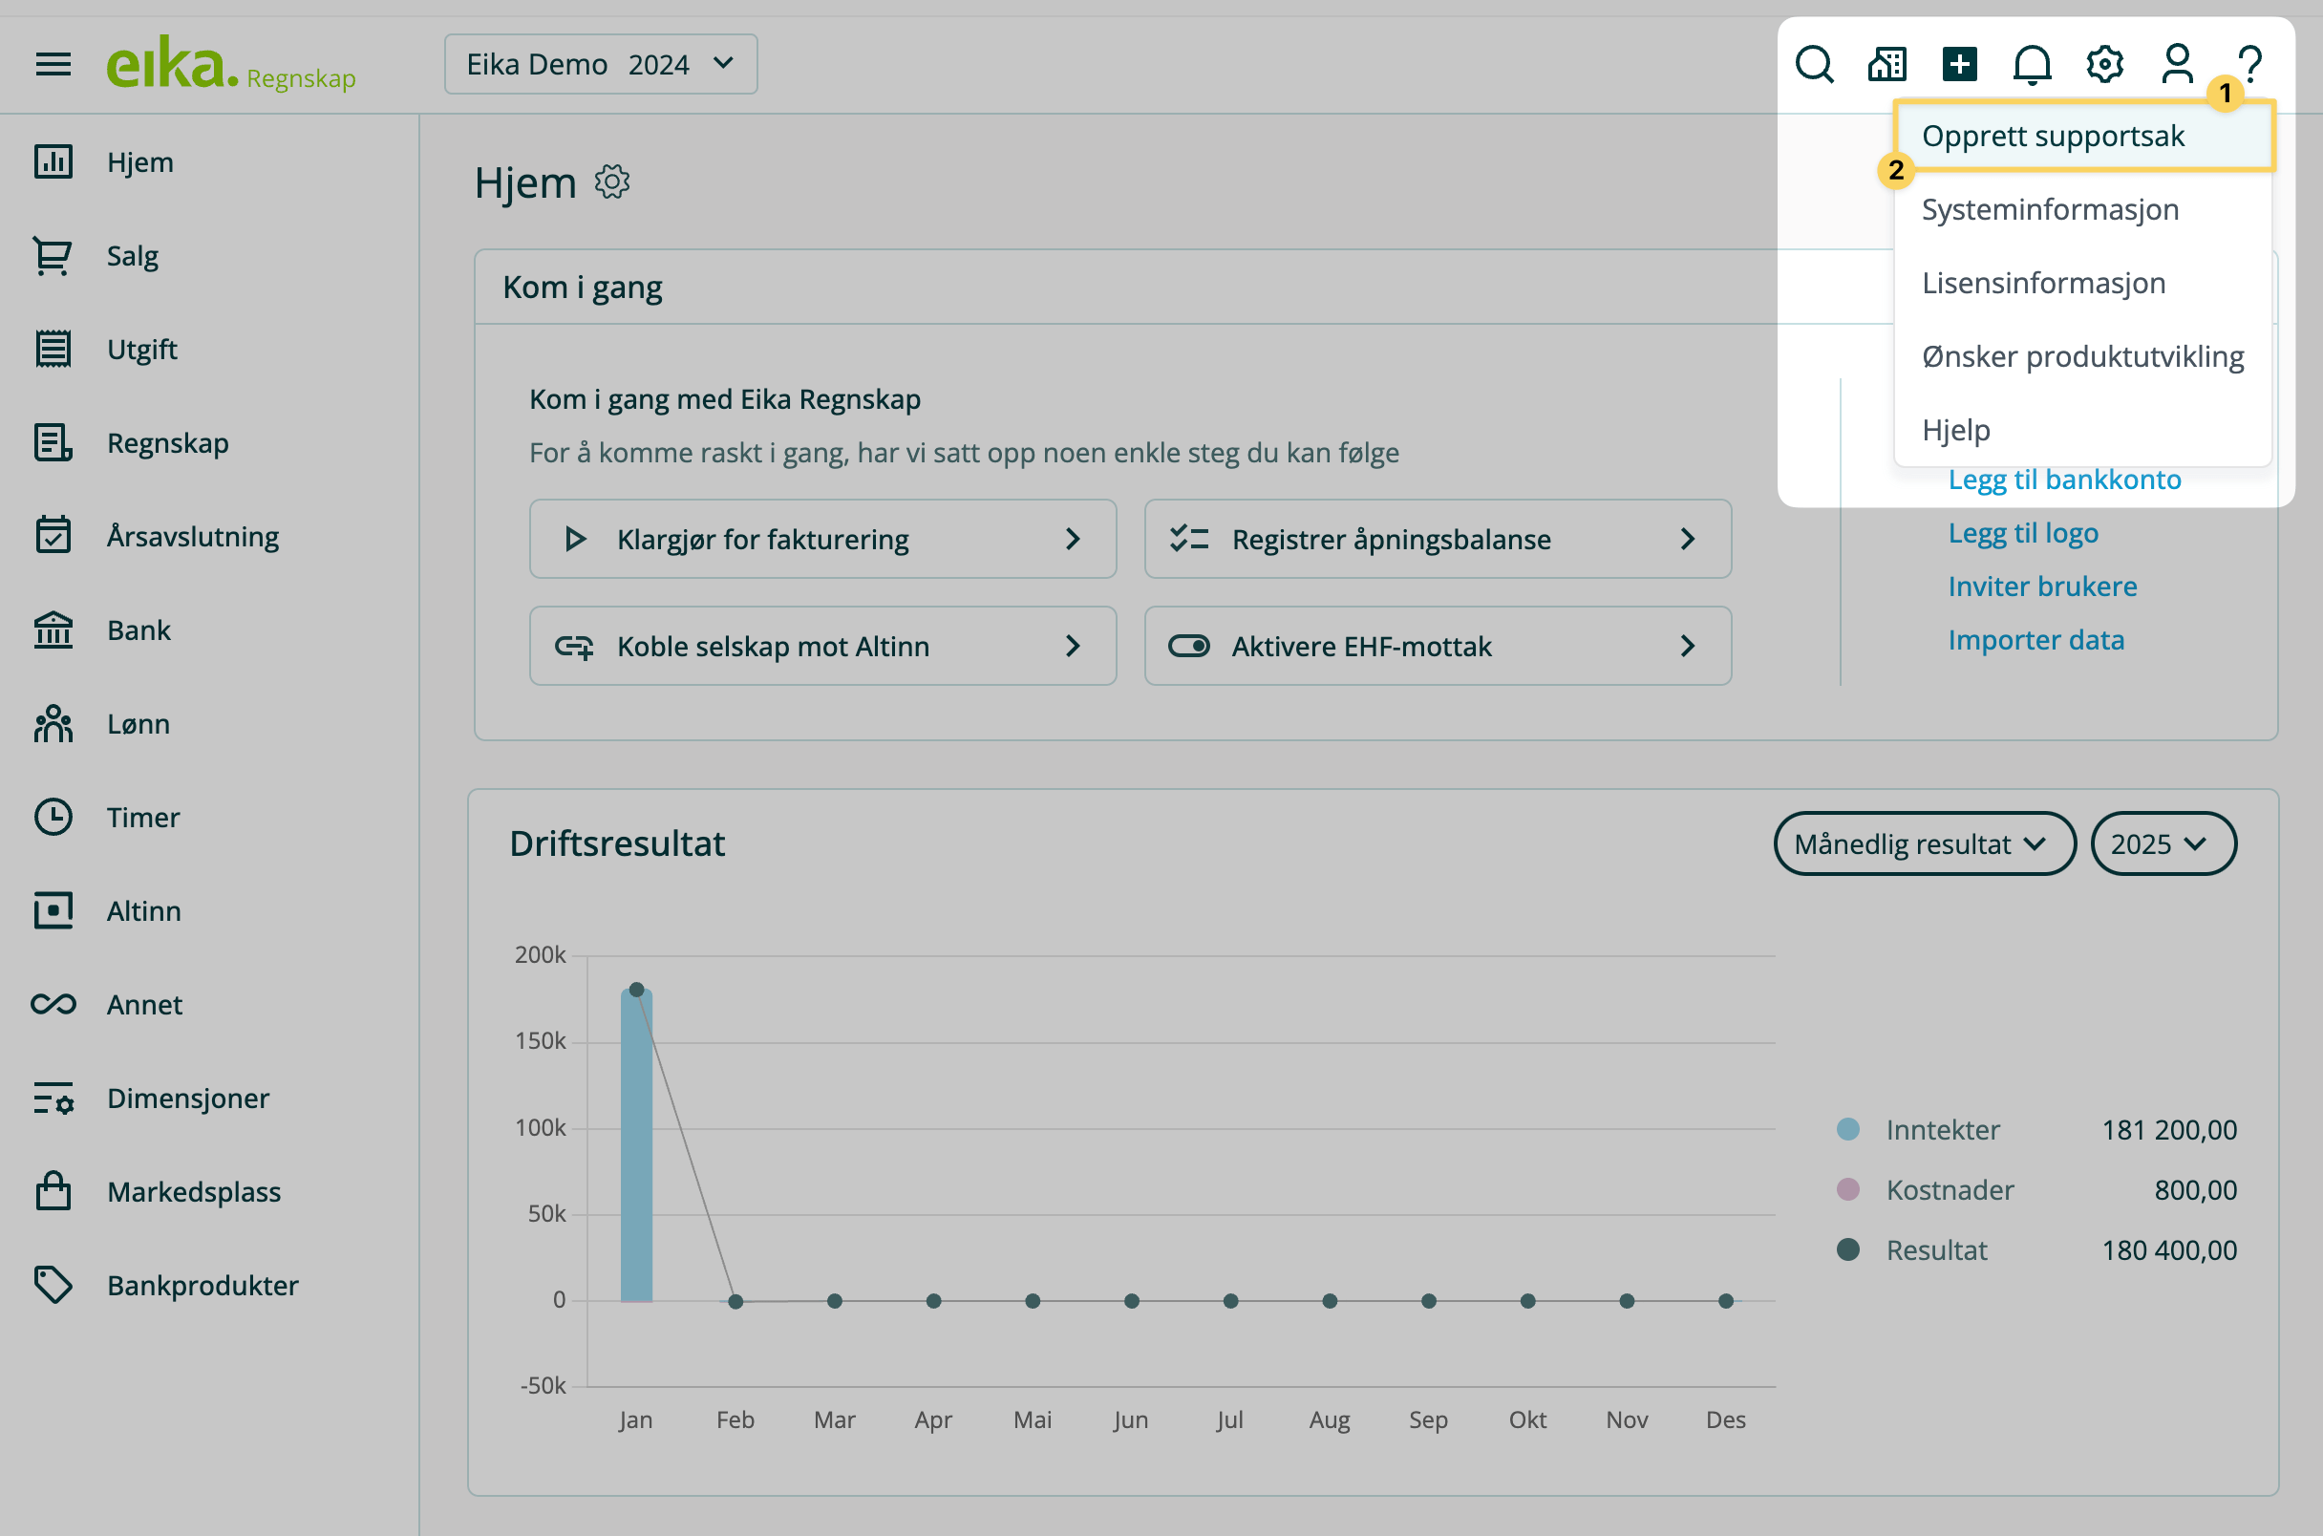Toggle the hamburger sidebar menu
This screenshot has height=1536, width=2323.
tap(53, 65)
